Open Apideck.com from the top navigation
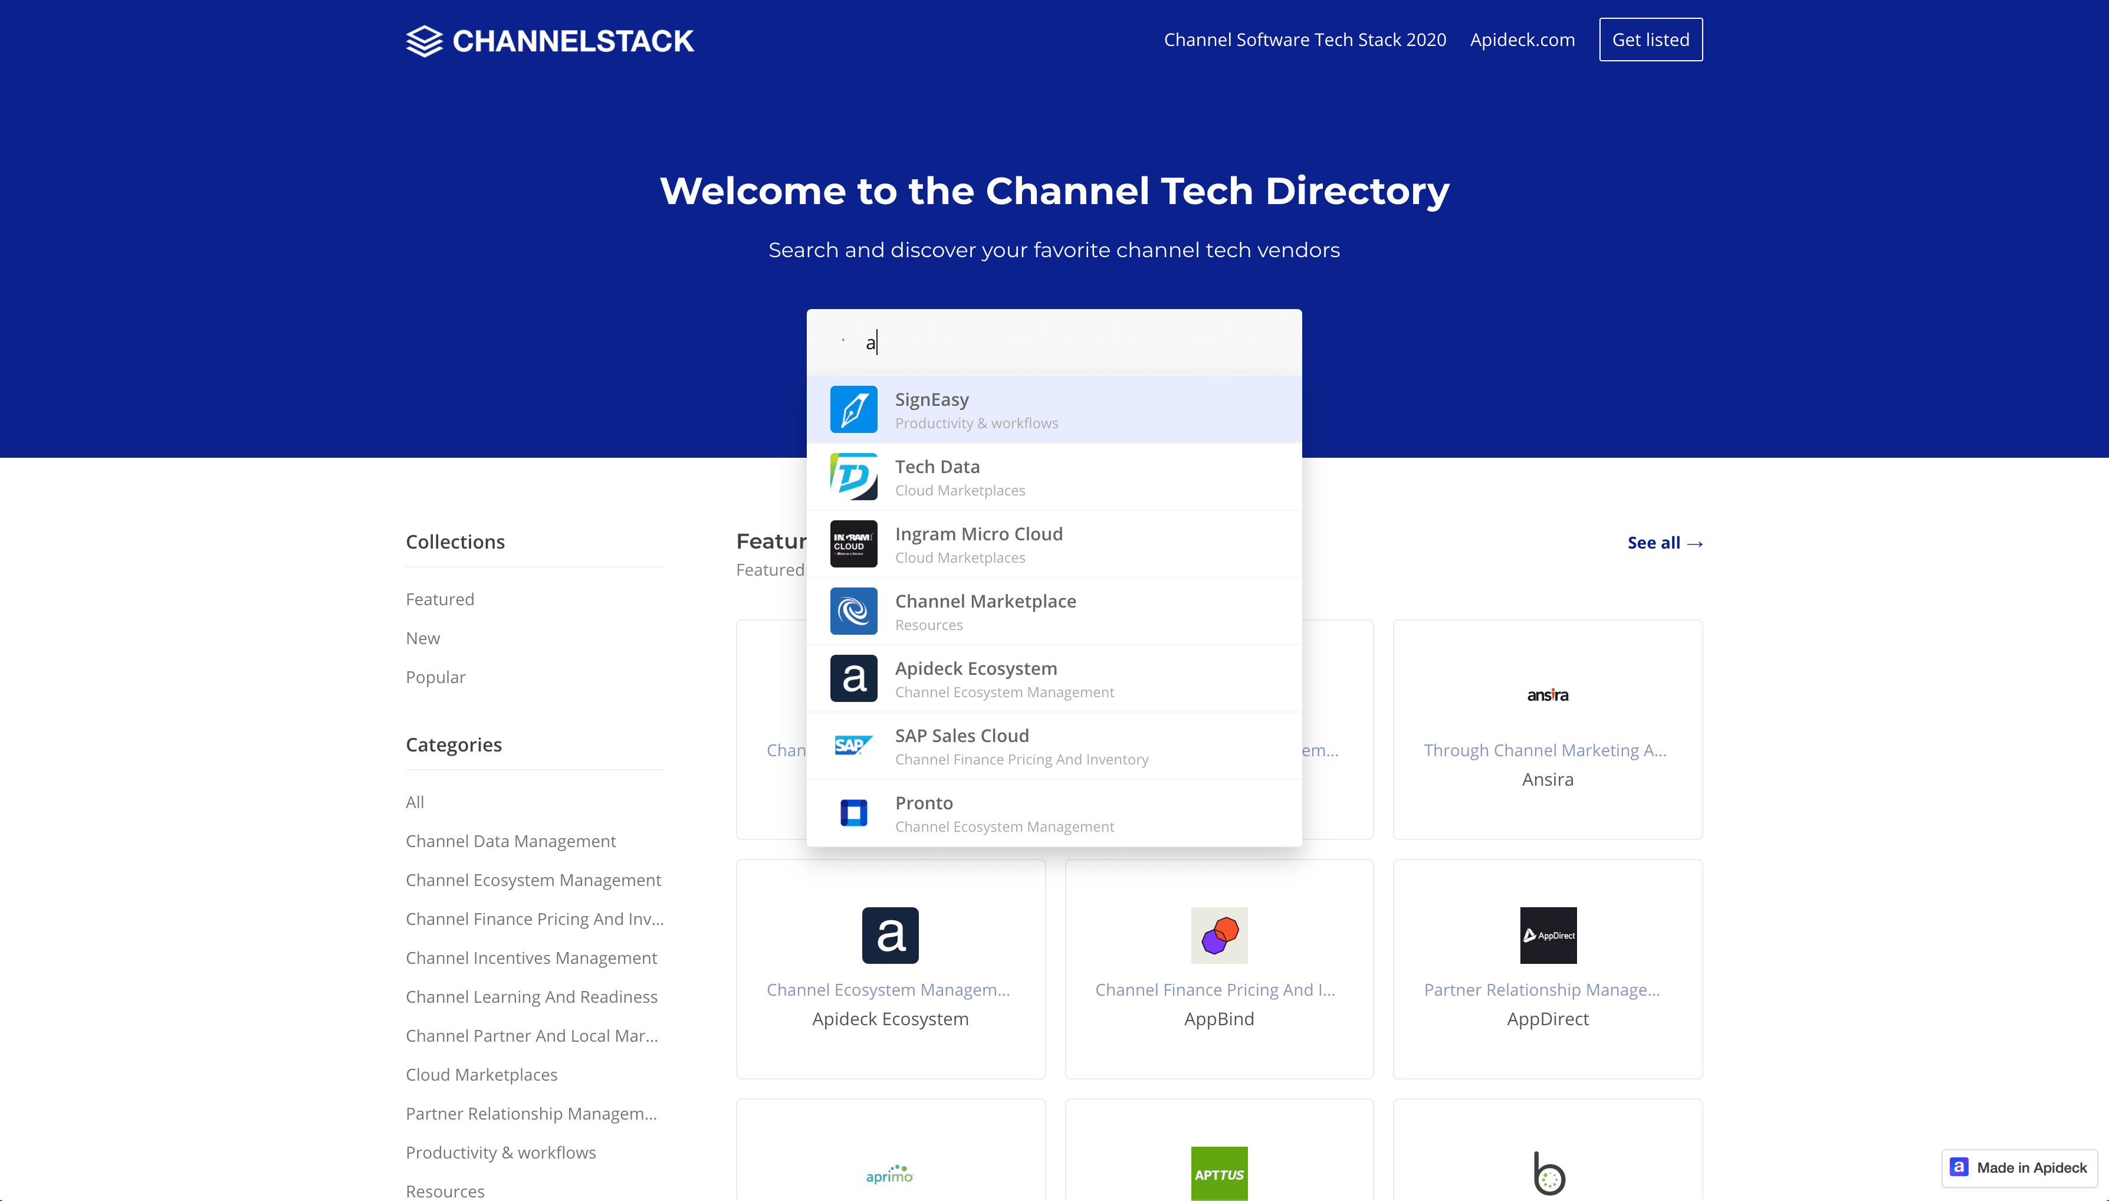This screenshot has width=2109, height=1201. tap(1521, 39)
